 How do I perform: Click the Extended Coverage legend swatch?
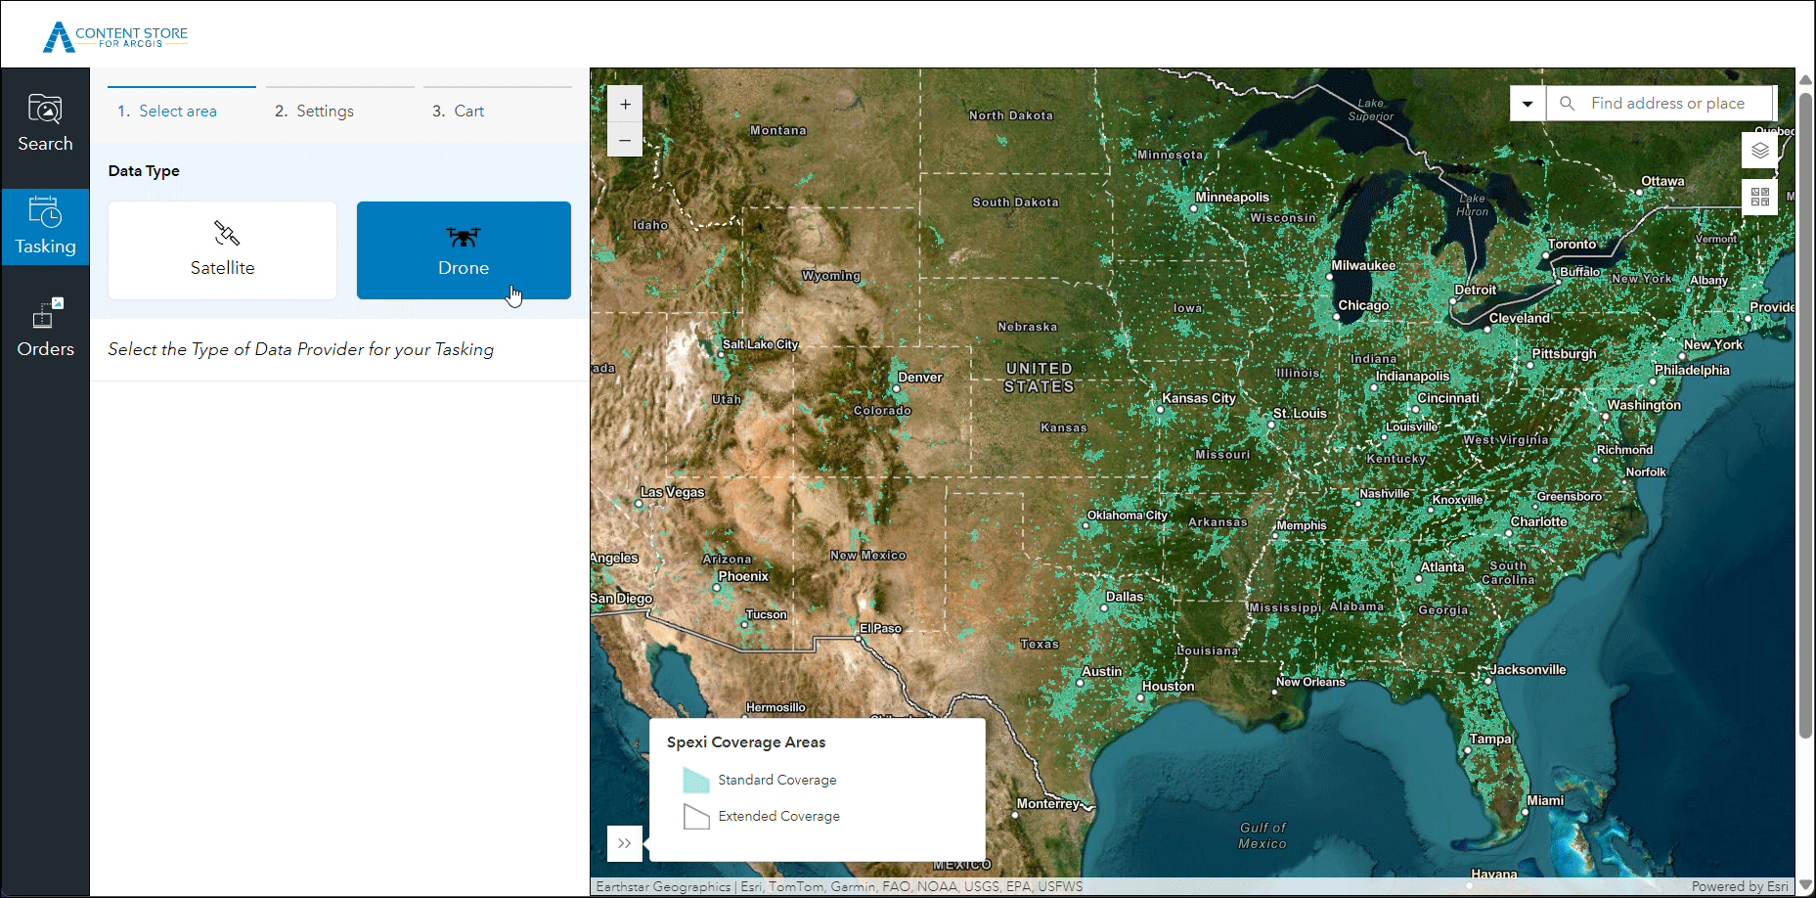click(x=696, y=816)
